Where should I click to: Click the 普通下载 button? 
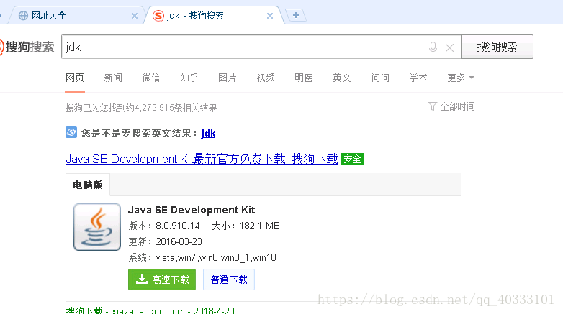(229, 280)
